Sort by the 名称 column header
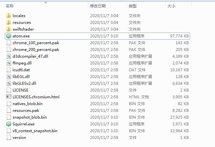Image resolution: width=215 pixels, height=147 pixels. pos(10,6)
